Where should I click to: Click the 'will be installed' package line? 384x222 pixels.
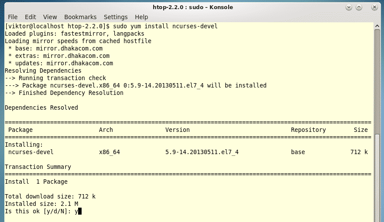136,85
